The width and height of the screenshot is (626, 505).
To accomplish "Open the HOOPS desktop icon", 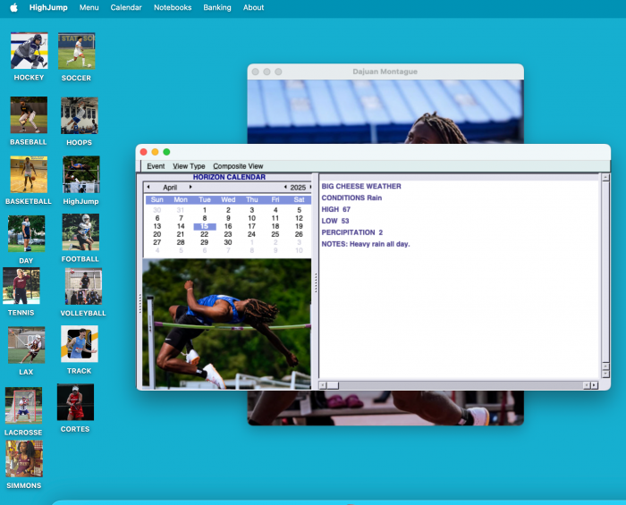I will point(79,116).
